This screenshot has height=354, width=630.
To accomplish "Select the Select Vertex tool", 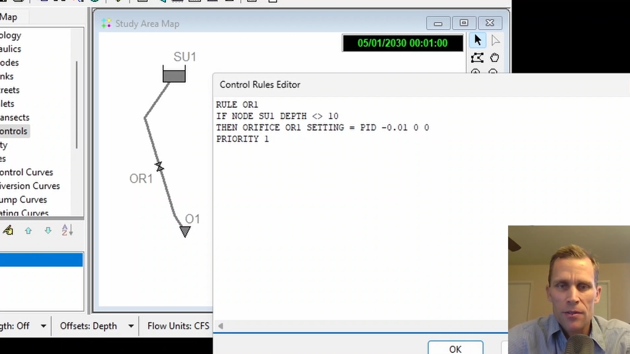I will click(495, 40).
